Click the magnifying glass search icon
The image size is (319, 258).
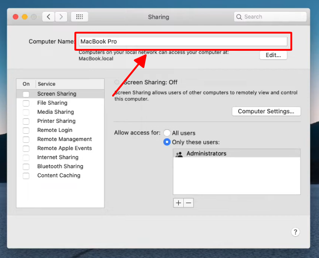239,17
